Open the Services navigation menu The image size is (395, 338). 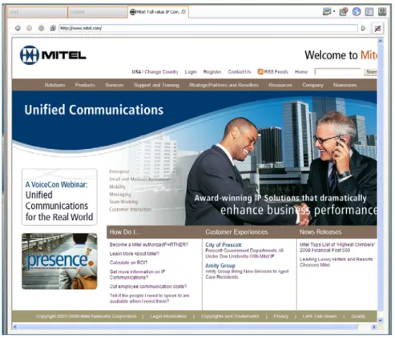(x=115, y=85)
